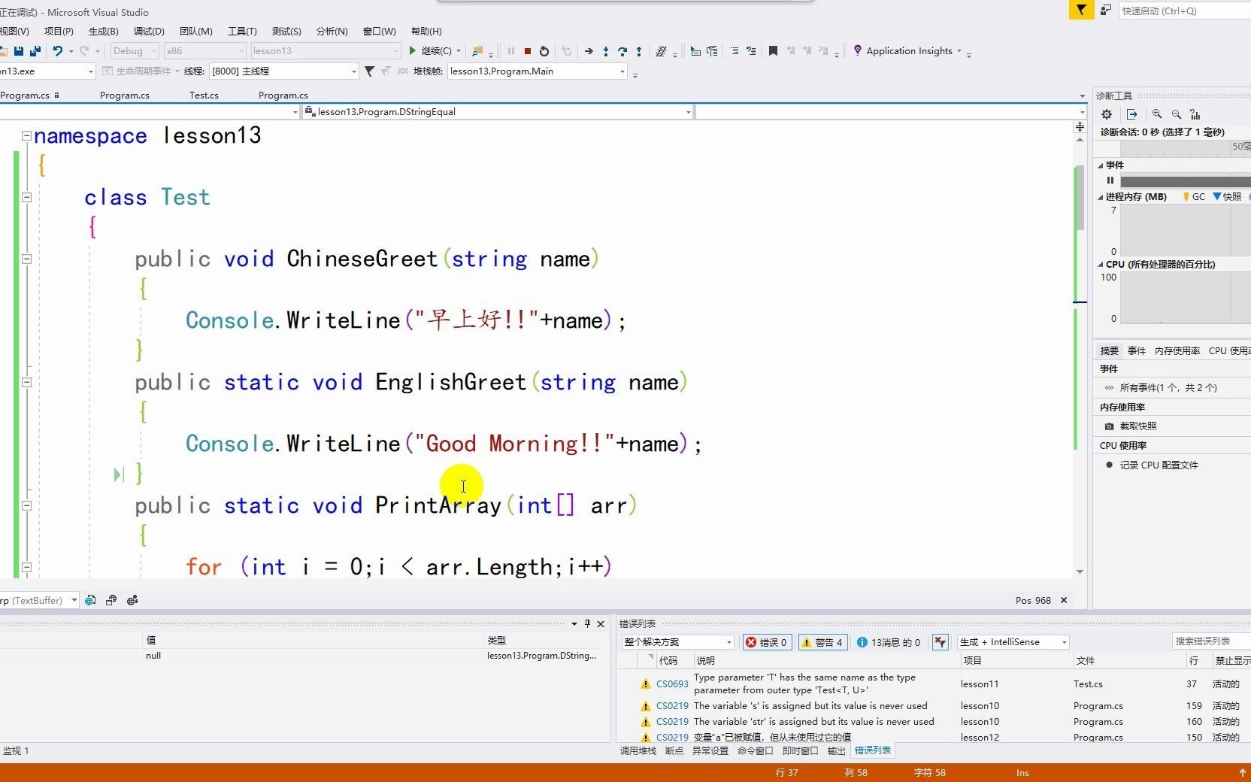The width and height of the screenshot is (1251, 782).
Task: Collapse the namespace lesson13 block
Action: coord(26,136)
